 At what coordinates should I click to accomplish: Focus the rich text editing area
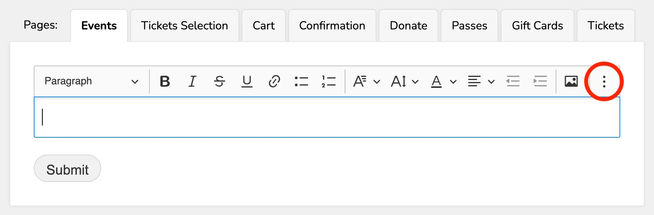click(x=327, y=117)
